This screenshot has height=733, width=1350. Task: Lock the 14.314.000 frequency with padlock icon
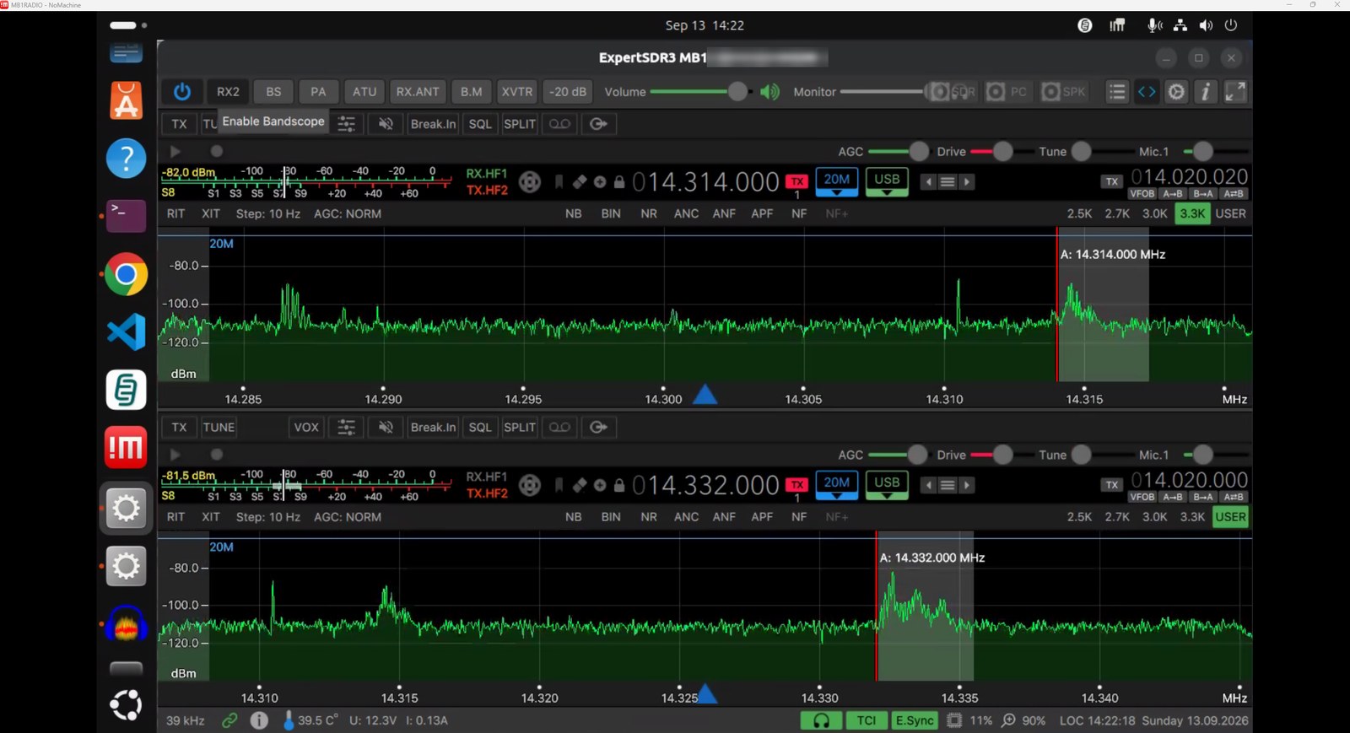coord(619,181)
